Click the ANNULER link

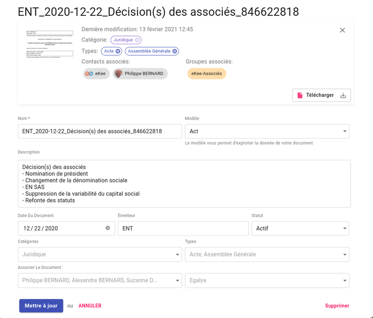click(x=90, y=306)
